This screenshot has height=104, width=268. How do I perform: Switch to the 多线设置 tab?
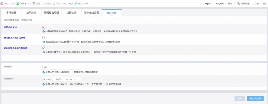click(11, 13)
